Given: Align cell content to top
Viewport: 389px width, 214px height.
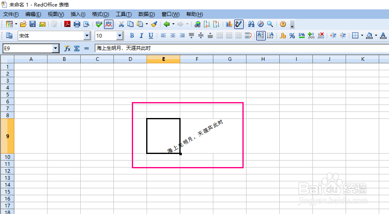Looking at the screenshot, I should 191,36.
